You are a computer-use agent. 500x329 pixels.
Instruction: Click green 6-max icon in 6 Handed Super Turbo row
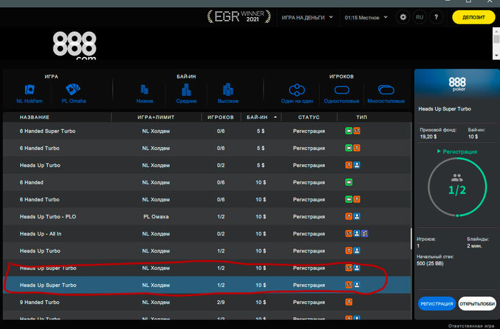349,131
